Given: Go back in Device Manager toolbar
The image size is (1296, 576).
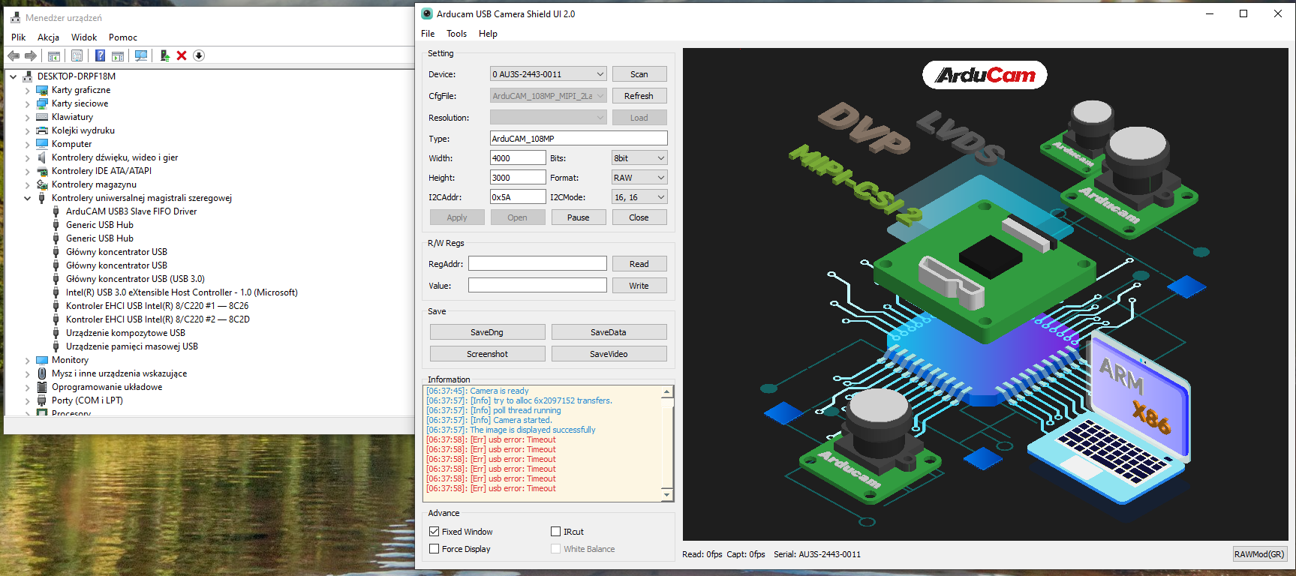Looking at the screenshot, I should click(x=14, y=55).
